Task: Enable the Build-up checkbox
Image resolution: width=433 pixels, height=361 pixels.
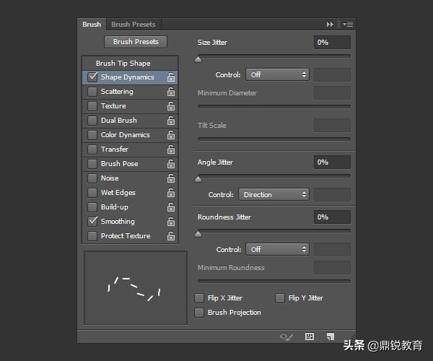Action: [x=92, y=207]
